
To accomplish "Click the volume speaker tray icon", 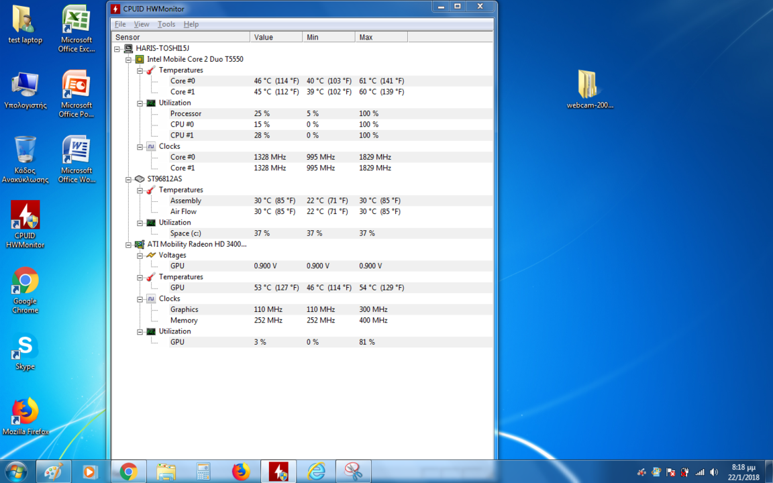I will 714,472.
